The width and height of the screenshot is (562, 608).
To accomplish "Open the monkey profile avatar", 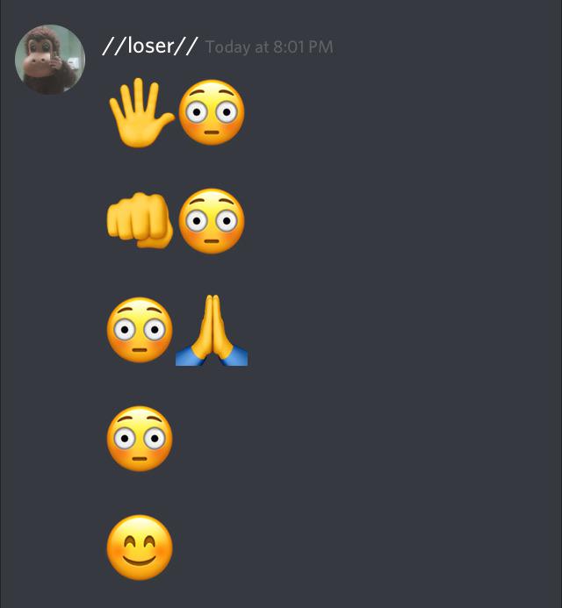I will coord(50,60).
